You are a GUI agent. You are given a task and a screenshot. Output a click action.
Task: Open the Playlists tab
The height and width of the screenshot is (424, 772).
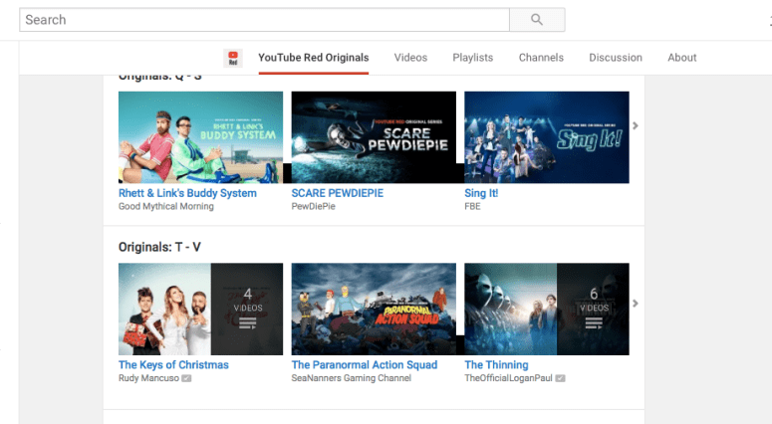click(472, 58)
